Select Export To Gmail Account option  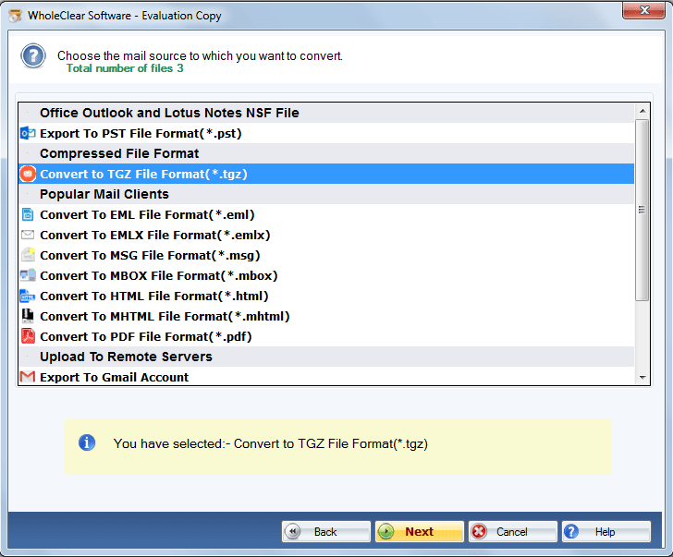coord(326,377)
